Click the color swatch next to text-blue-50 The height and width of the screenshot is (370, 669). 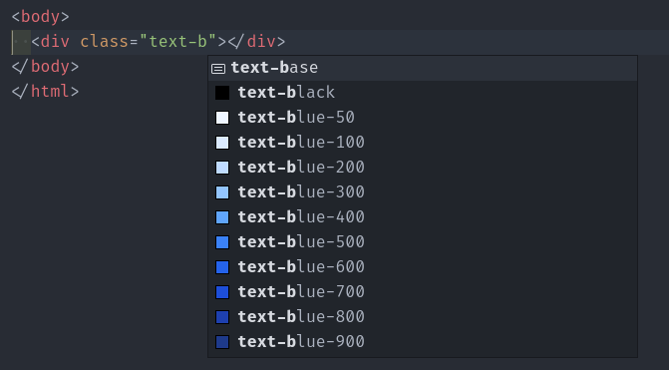(222, 118)
